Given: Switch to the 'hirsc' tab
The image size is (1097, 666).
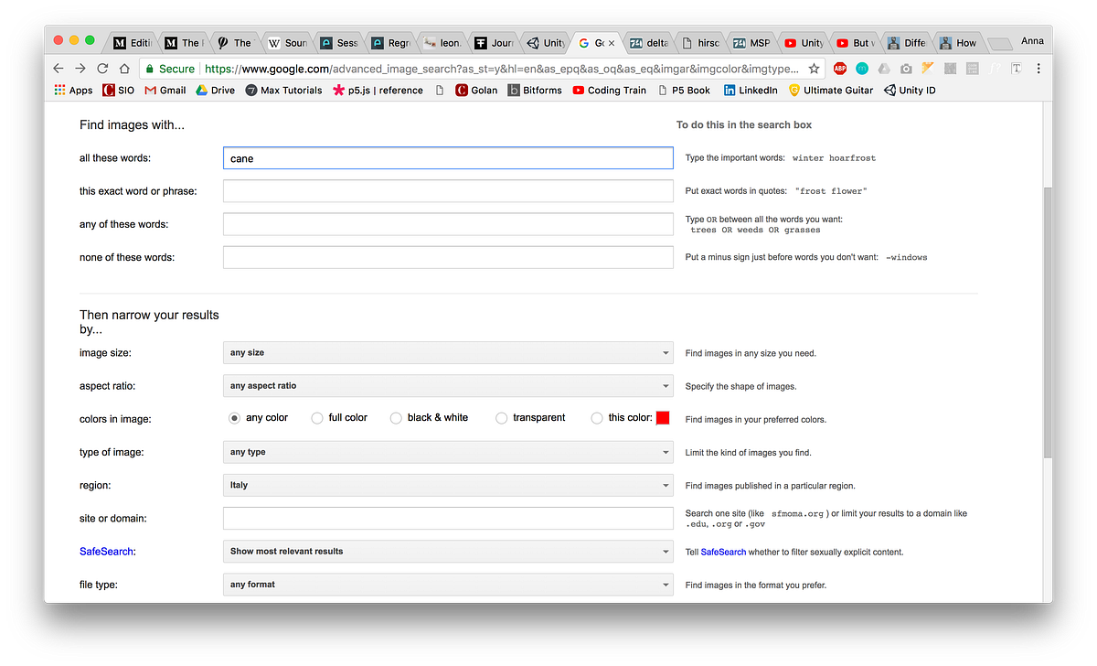Looking at the screenshot, I should click(700, 42).
